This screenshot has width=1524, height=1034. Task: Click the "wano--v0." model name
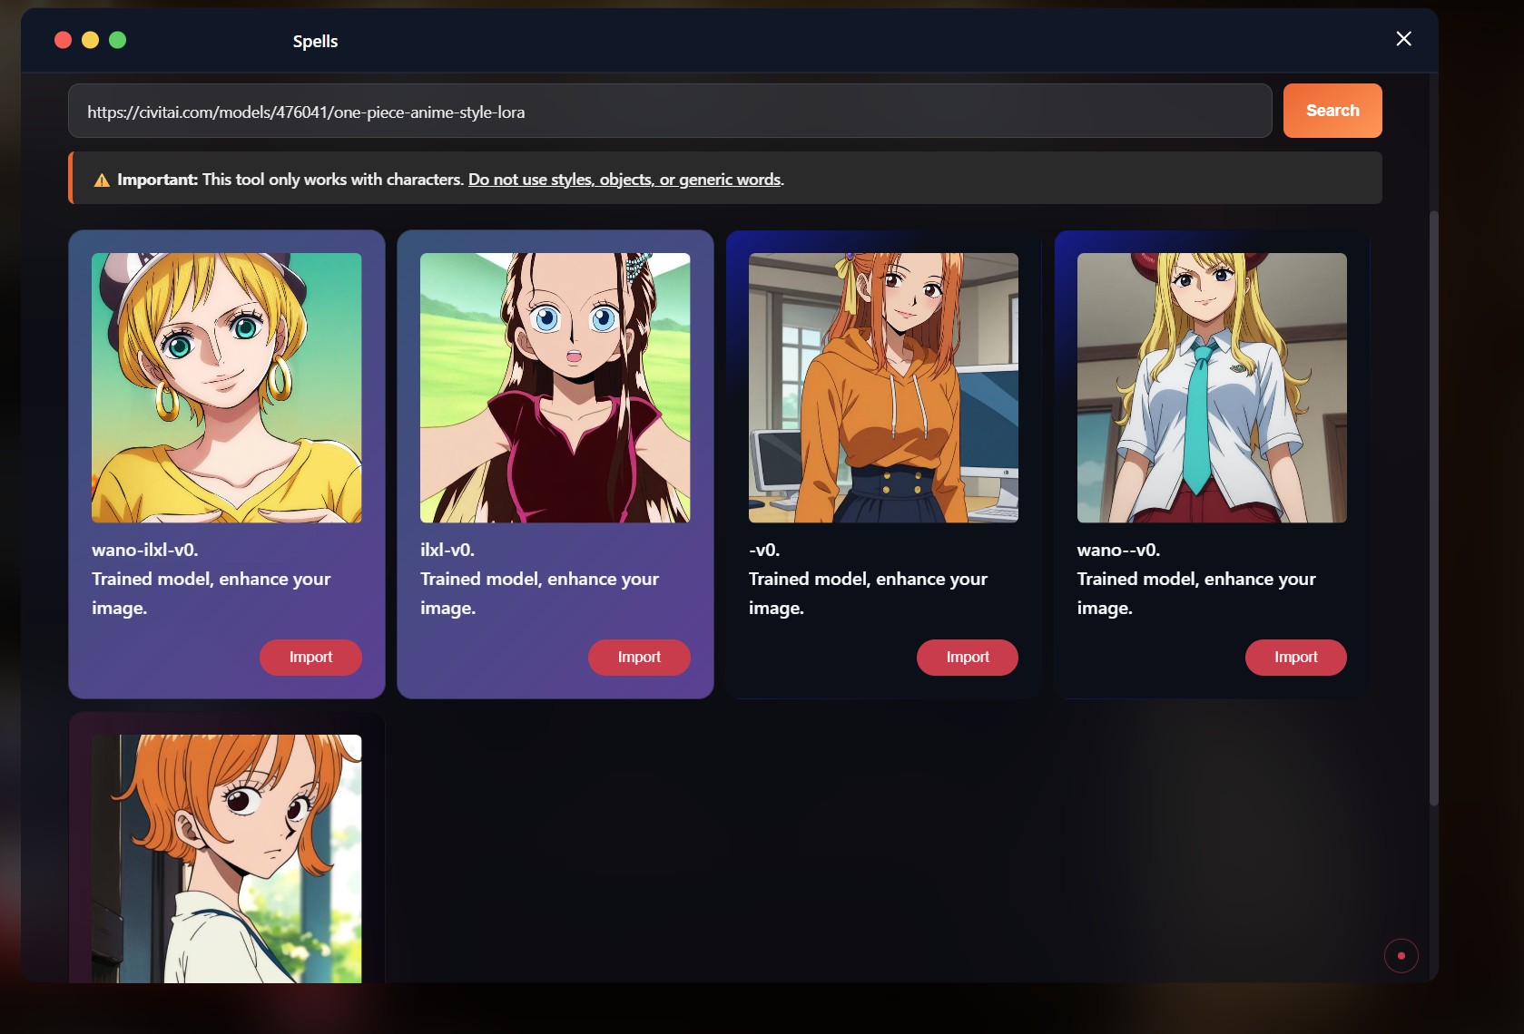click(x=1118, y=550)
